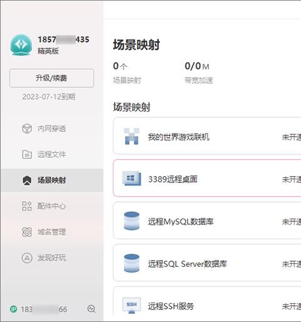Click the teal account avatar icon
The image size is (301, 322).
coord(21,44)
